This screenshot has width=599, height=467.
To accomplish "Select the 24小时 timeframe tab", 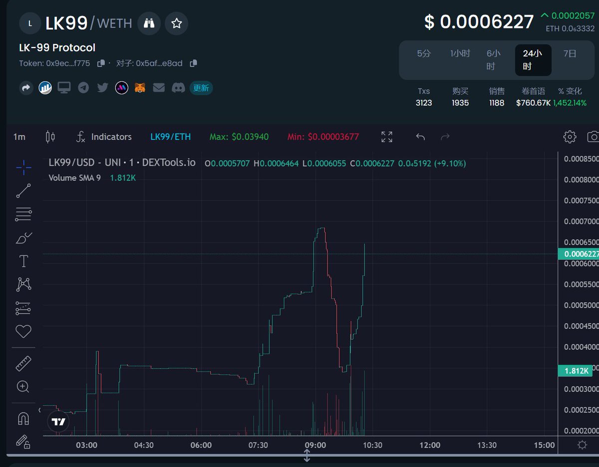I will pyautogui.click(x=533, y=60).
